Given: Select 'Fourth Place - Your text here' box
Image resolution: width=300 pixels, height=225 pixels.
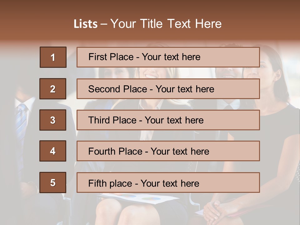Looking at the screenshot, I should click(168, 151).
